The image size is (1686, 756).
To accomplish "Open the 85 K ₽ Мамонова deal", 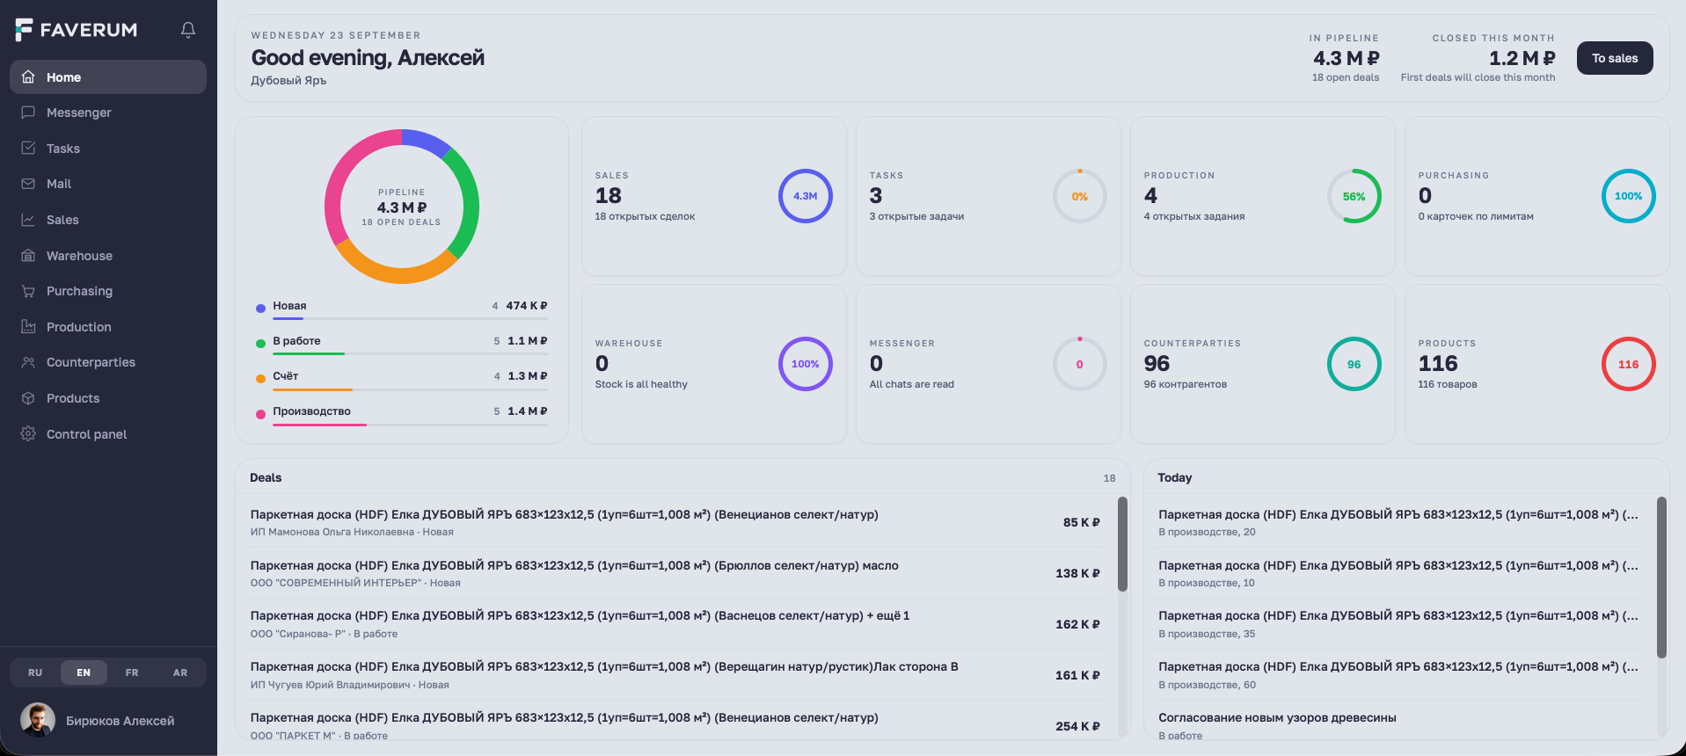I will click(x=675, y=522).
